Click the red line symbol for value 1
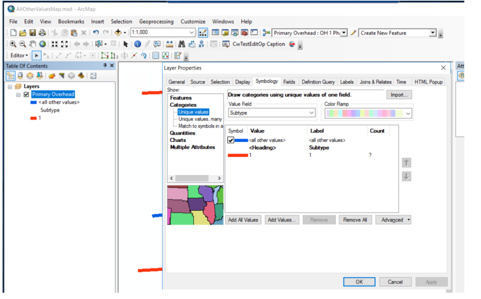 [238, 155]
